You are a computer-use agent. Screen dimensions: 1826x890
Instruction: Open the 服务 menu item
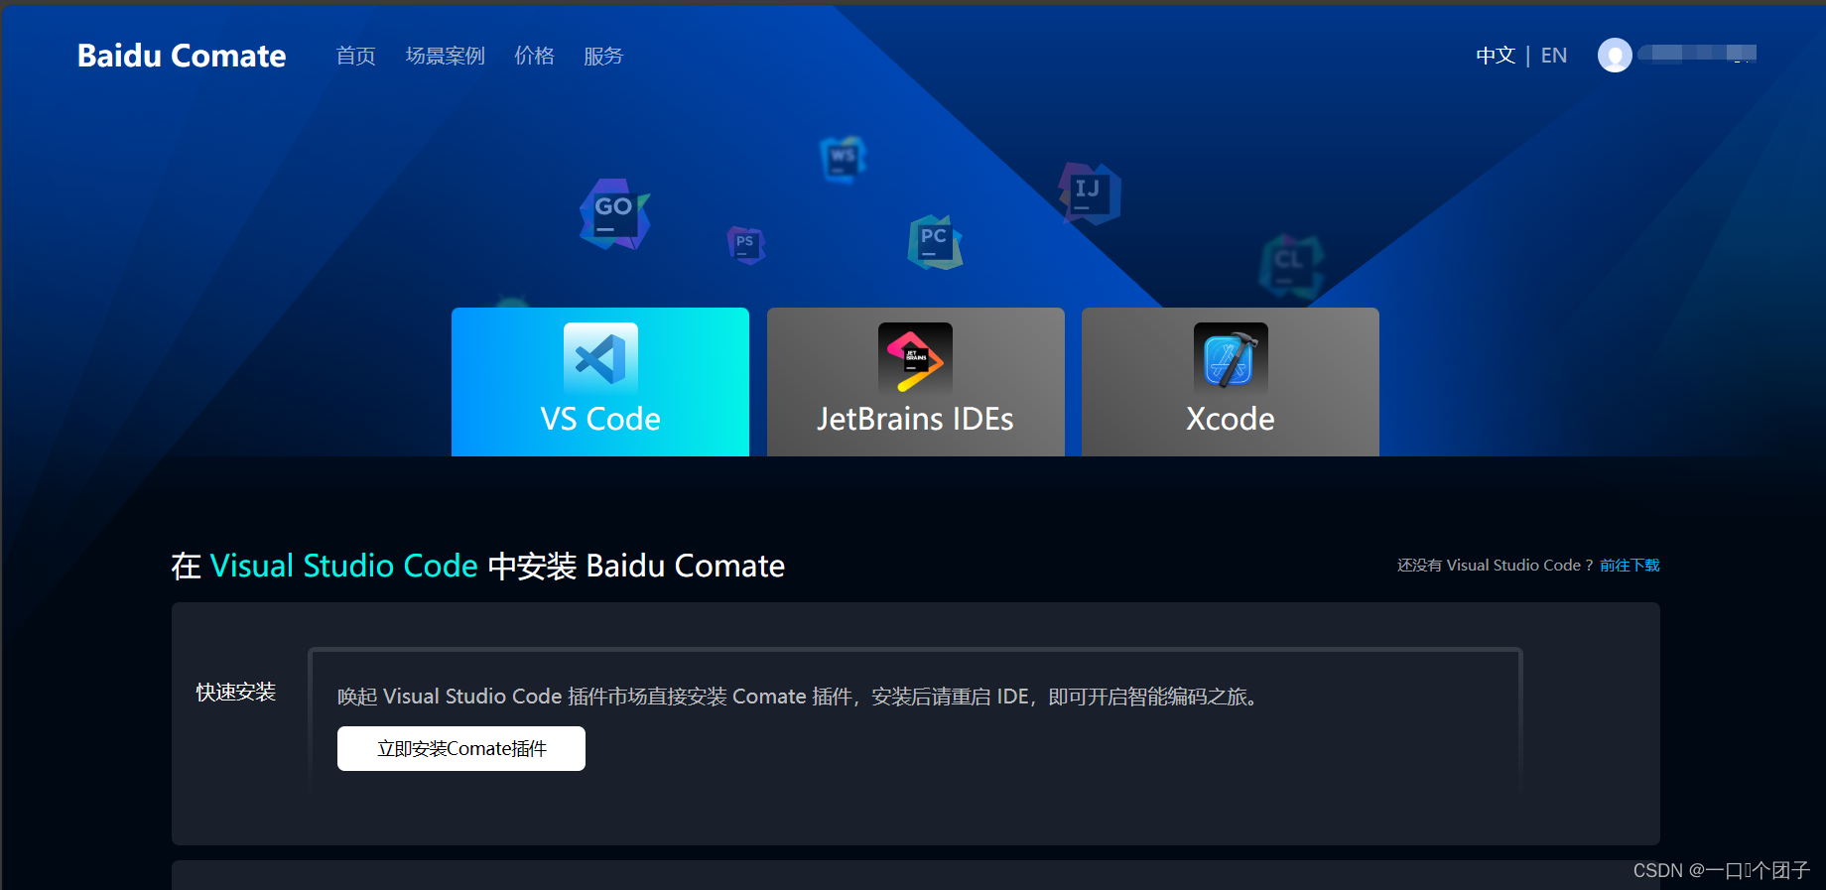point(603,56)
